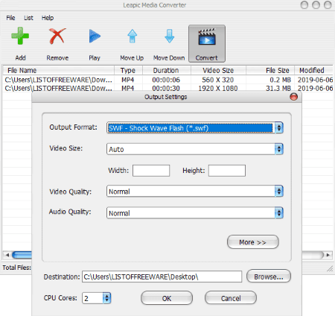335x316 pixels.
Task: Click the Height input field
Action: pos(227,171)
